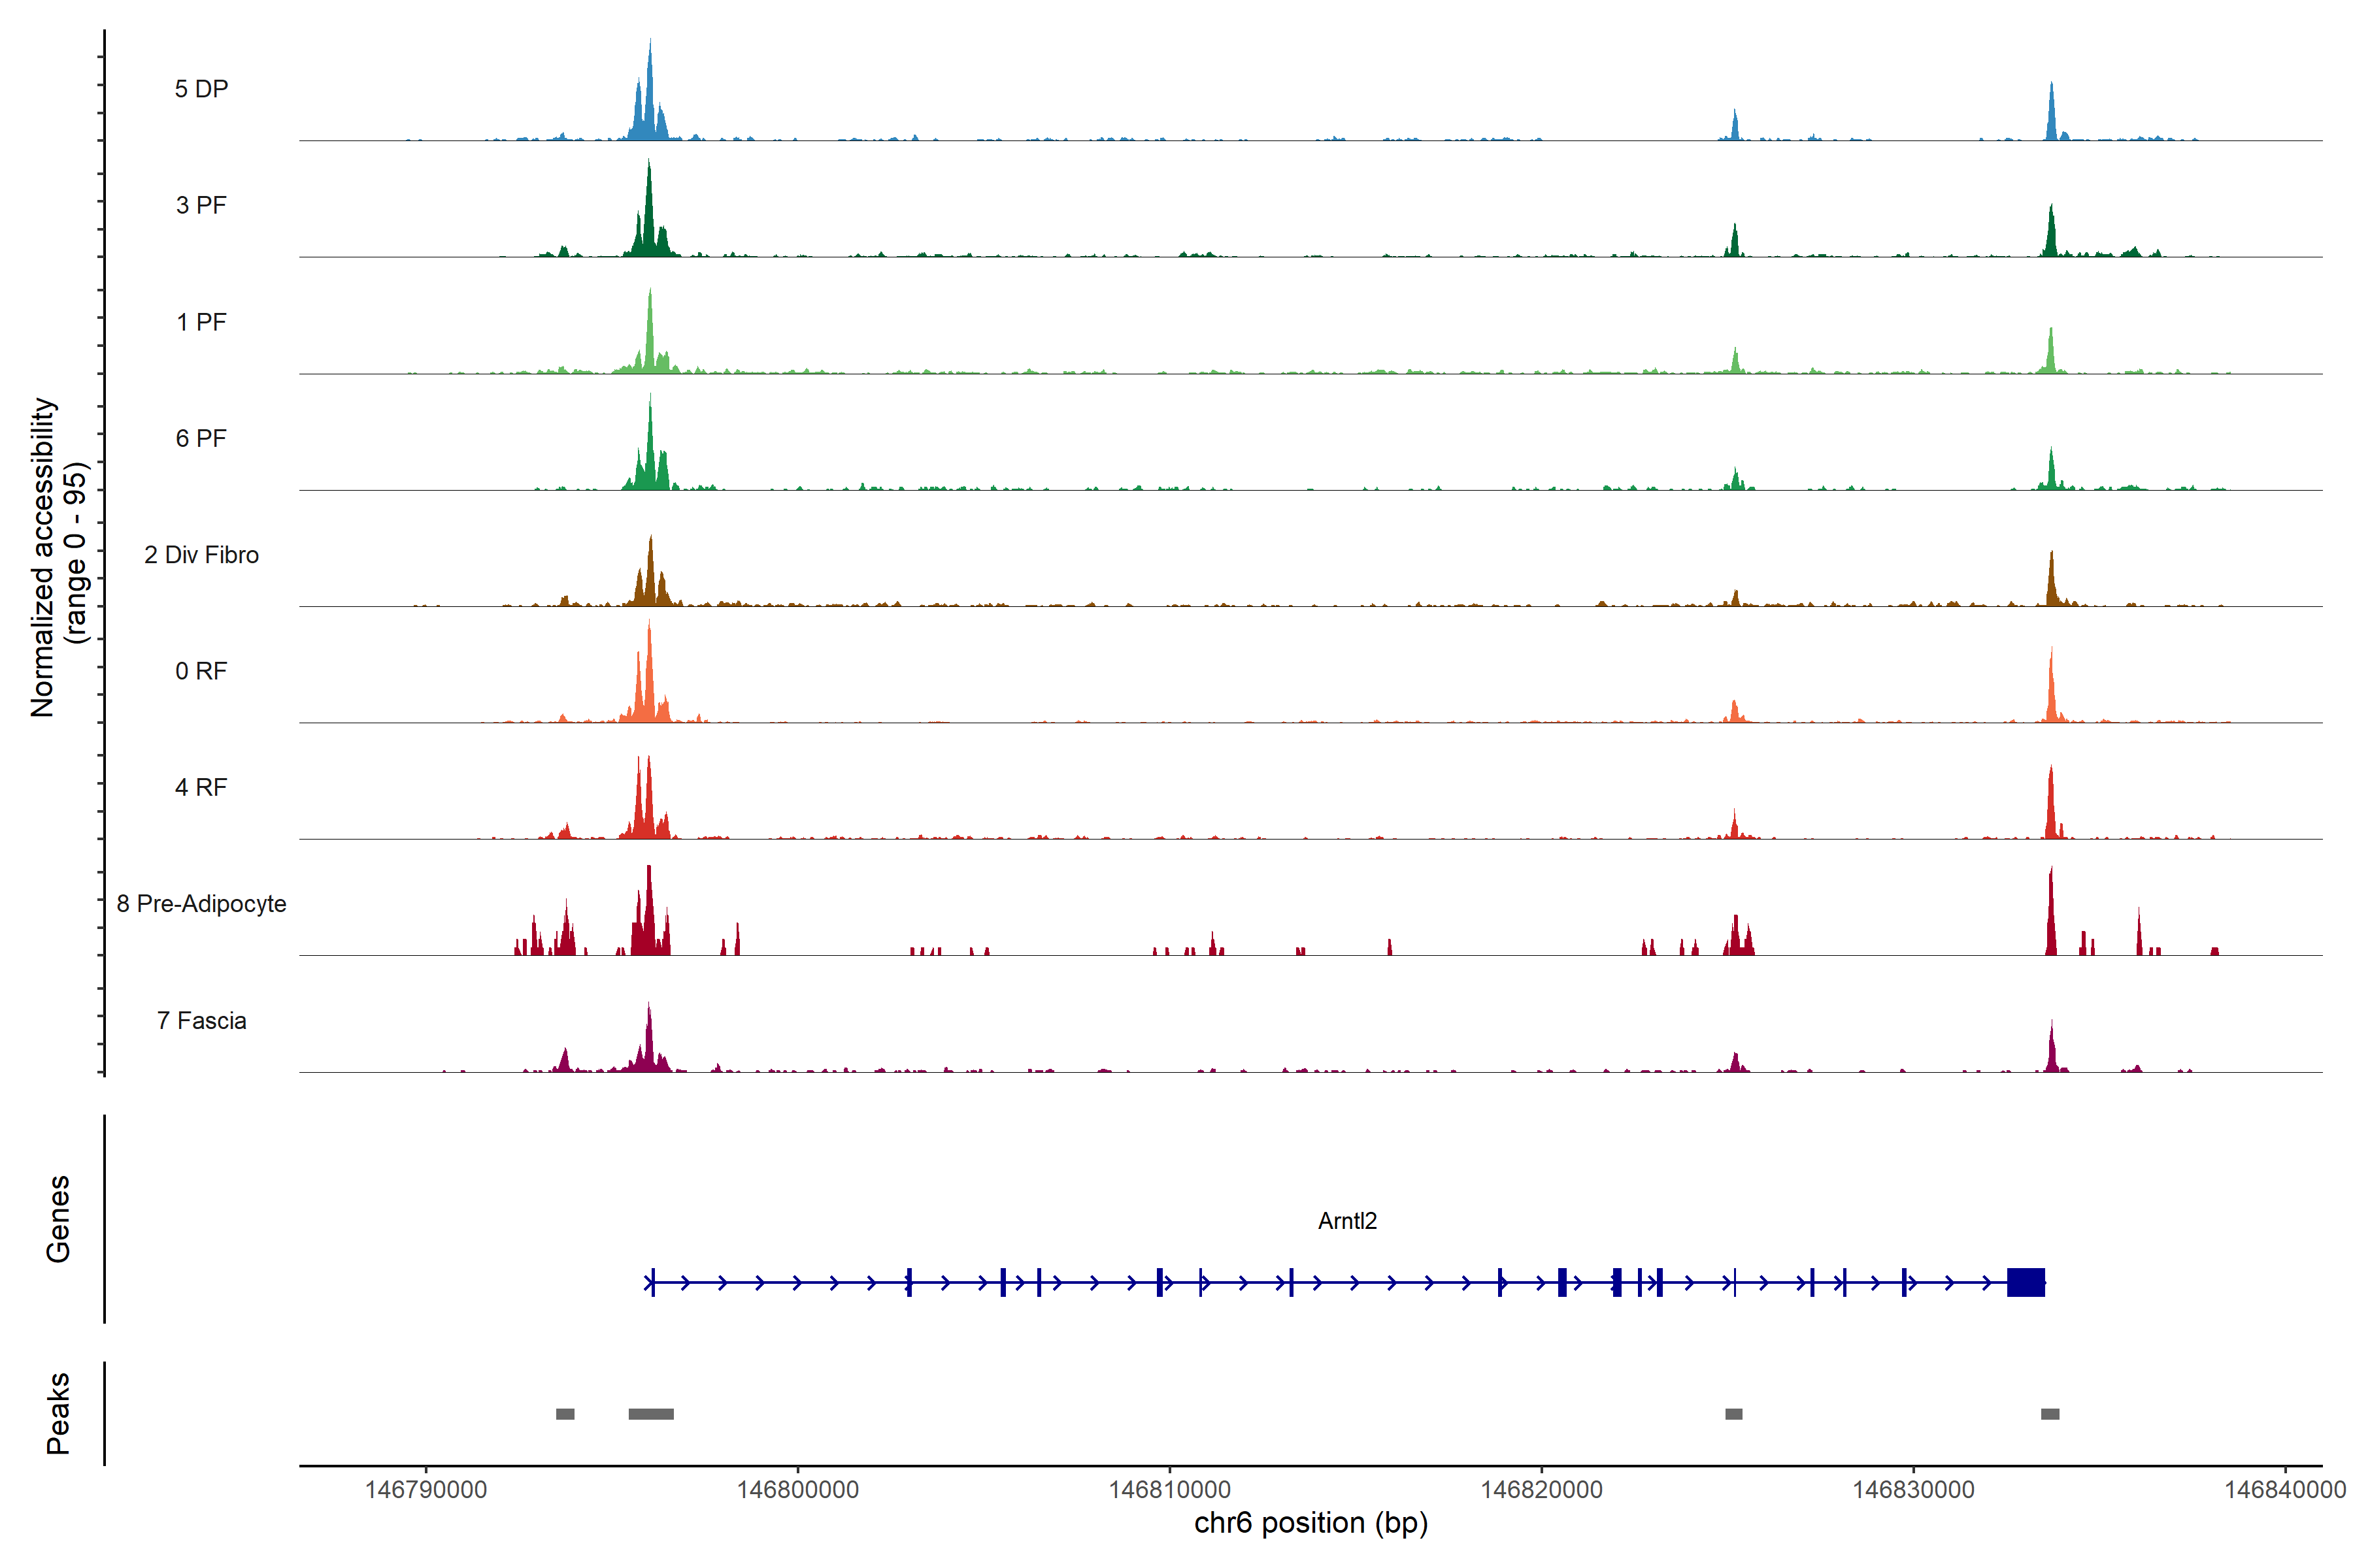2353x1568 pixels.
Task: Click the 146830000 axis tick label
Action: click(1913, 1489)
